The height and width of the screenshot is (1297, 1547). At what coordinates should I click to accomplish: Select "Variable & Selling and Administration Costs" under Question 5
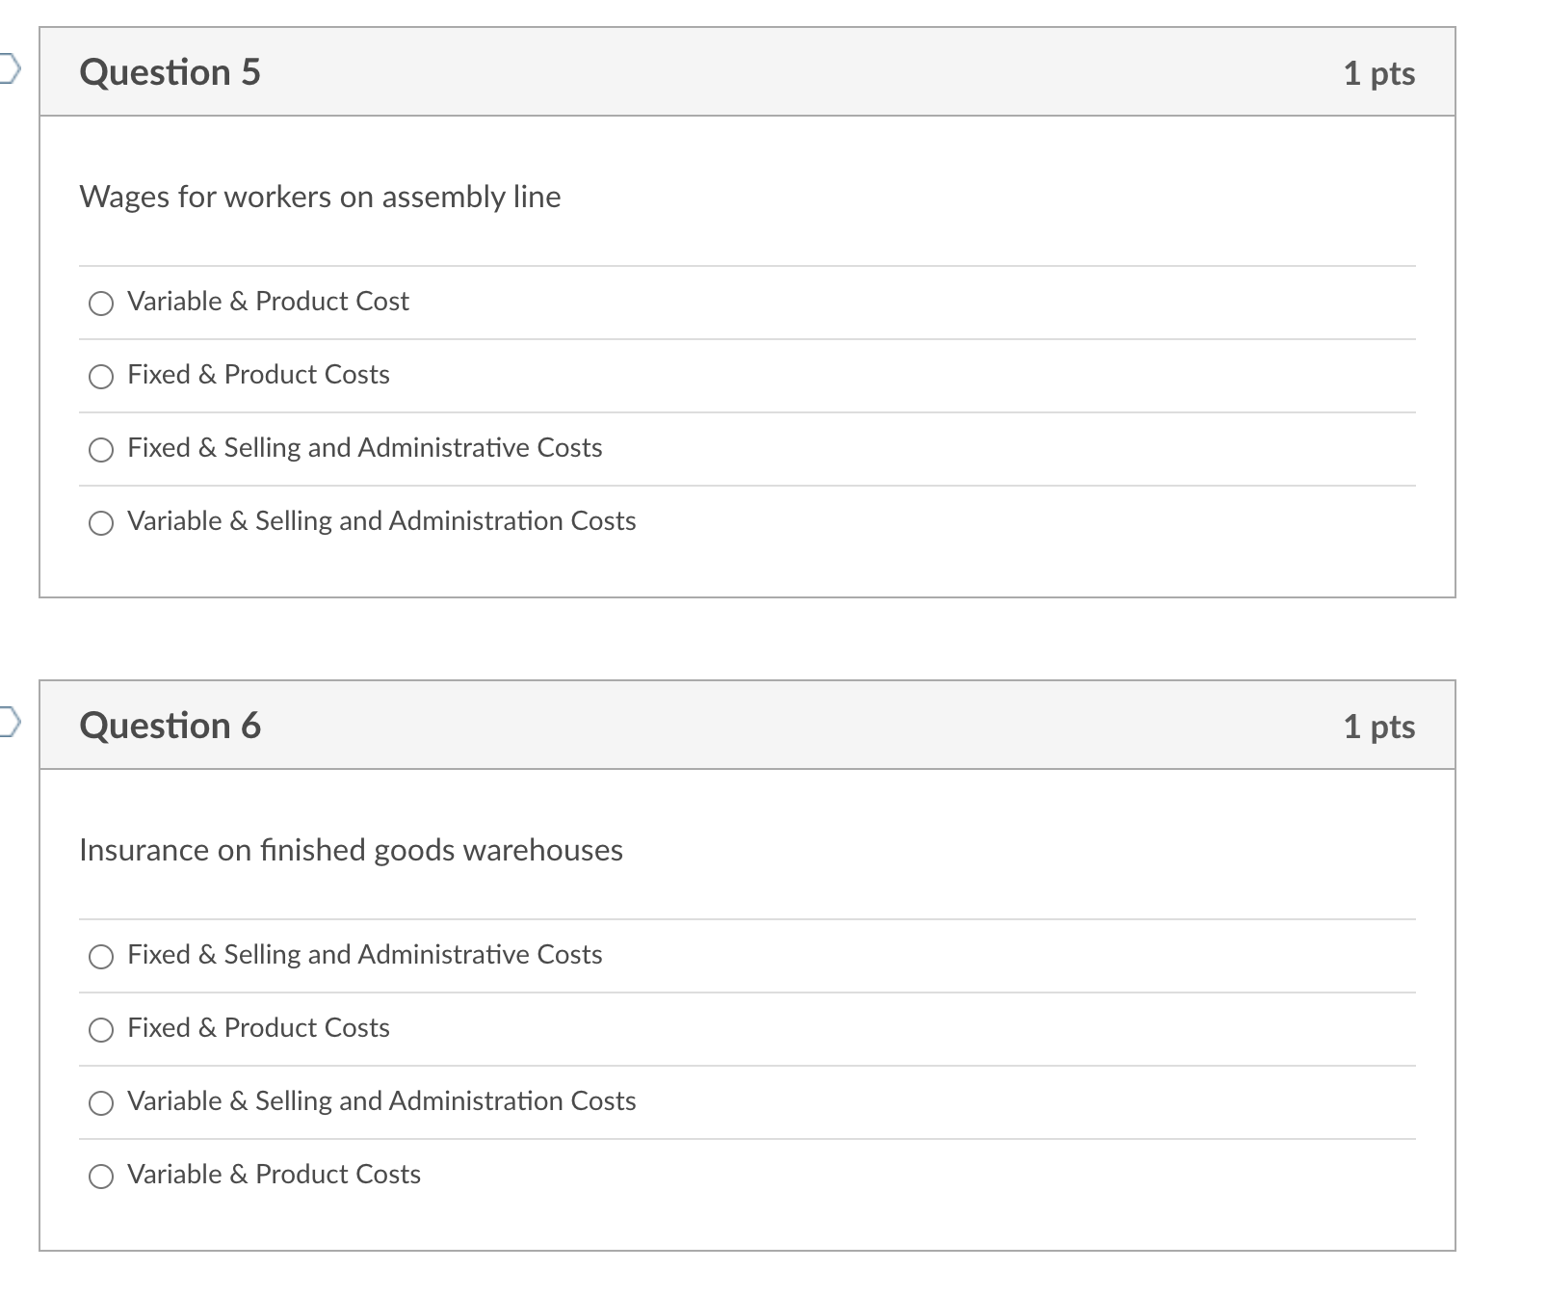[x=100, y=523]
